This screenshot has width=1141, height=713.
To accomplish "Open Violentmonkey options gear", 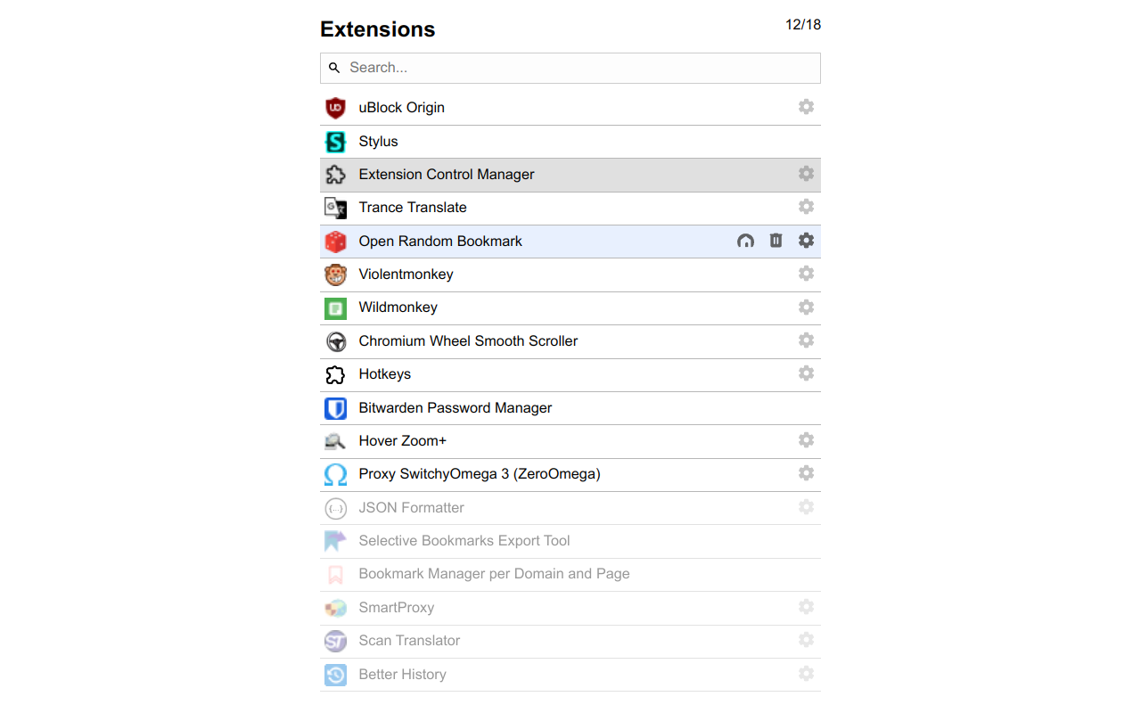I will tap(806, 274).
